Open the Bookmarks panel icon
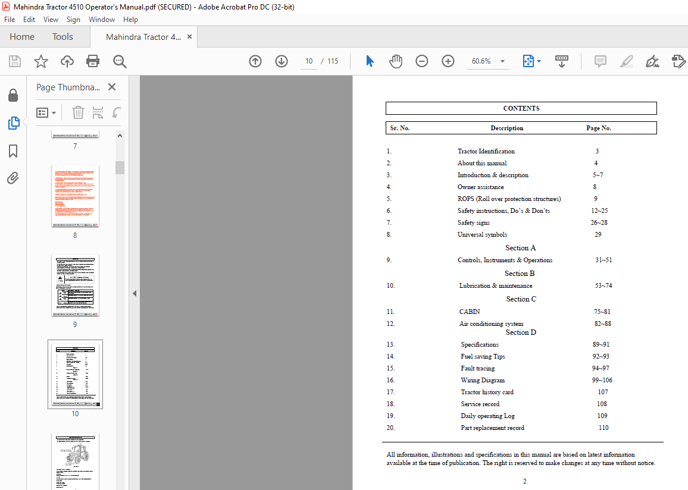 13,151
